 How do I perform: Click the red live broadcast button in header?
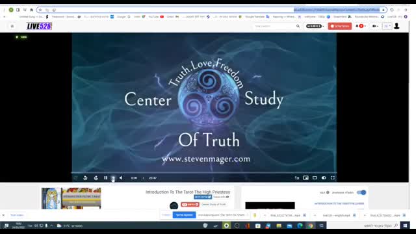[339, 26]
